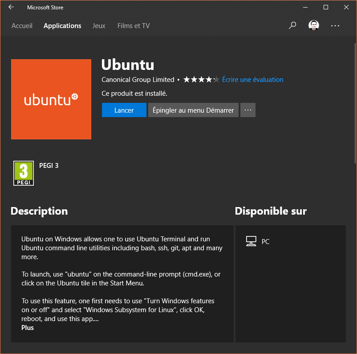Expand description with the Plus link
The width and height of the screenshot is (357, 354).
[28, 328]
